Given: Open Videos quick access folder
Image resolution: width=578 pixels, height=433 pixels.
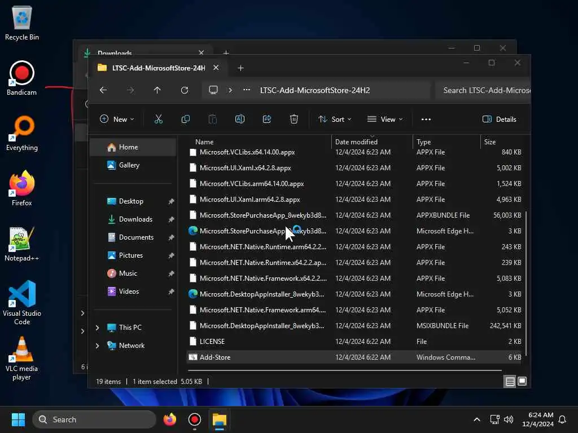Looking at the screenshot, I should [133, 291].
